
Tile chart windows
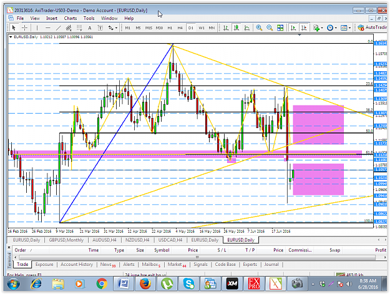(280, 27)
